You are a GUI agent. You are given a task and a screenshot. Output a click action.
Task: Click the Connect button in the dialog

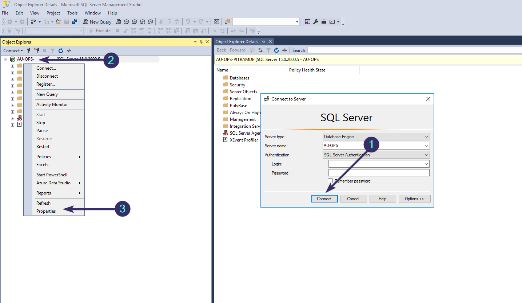(324, 198)
